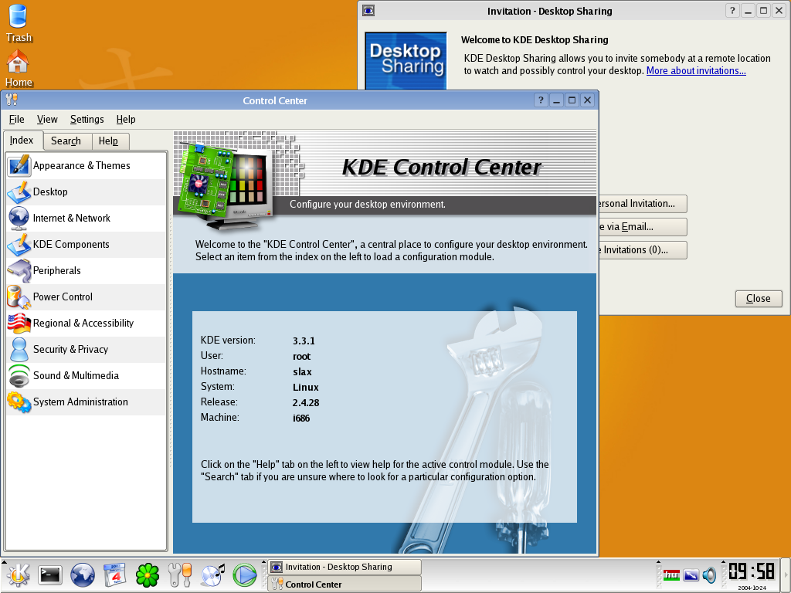The height and width of the screenshot is (593, 791).
Task: Click the wrench-and-screwdriver settings panel icon
Action: (x=179, y=574)
